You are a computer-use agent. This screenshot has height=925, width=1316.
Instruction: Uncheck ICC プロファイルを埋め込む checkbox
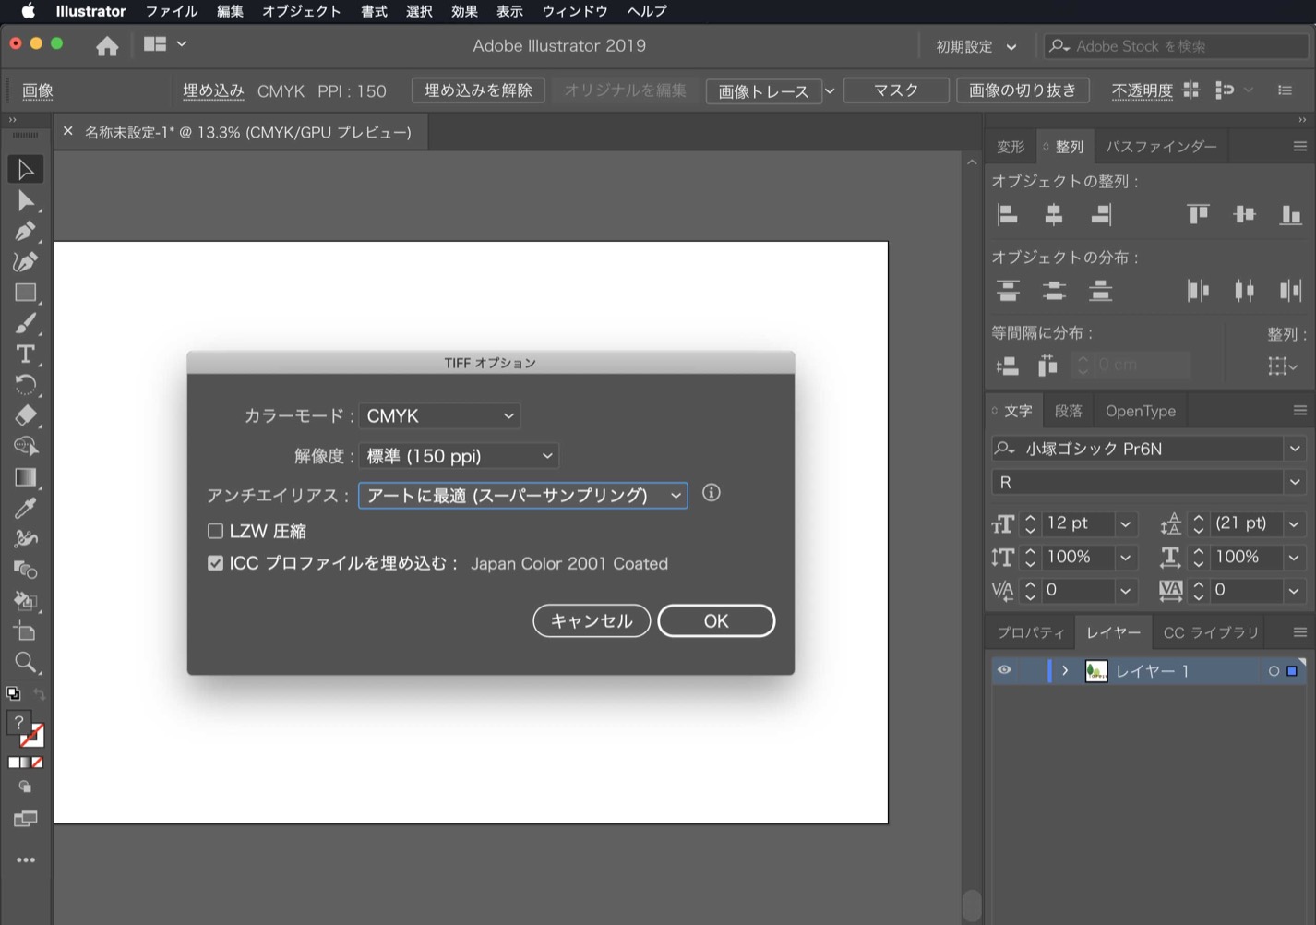pyautogui.click(x=215, y=563)
